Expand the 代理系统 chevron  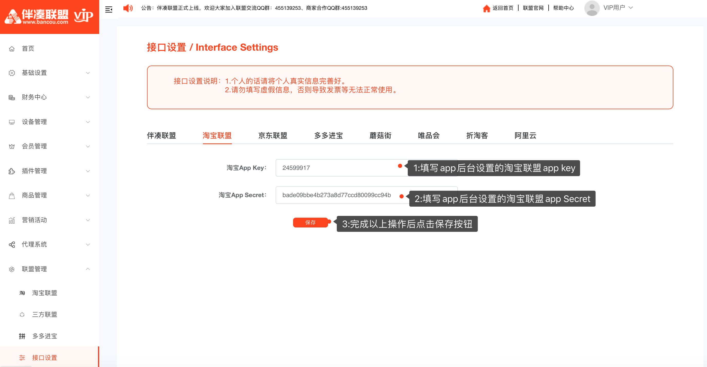coord(88,245)
